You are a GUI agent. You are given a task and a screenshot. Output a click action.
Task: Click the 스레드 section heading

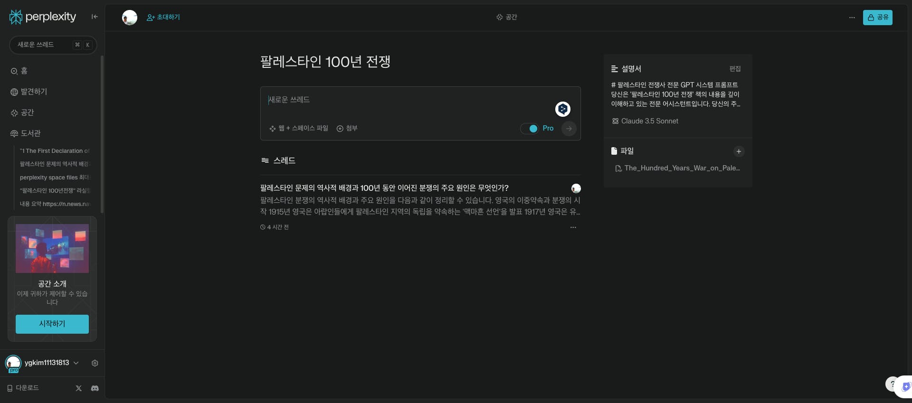278,160
